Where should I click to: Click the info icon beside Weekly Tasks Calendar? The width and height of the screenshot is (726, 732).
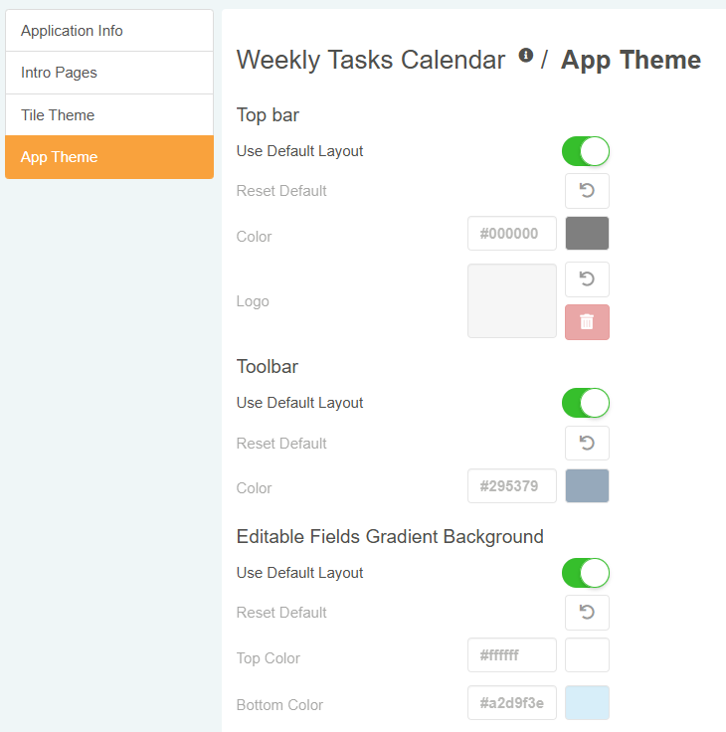pos(526,56)
